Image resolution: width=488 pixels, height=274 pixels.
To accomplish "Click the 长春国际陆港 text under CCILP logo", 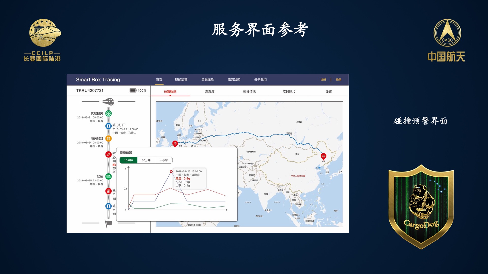I will point(42,59).
